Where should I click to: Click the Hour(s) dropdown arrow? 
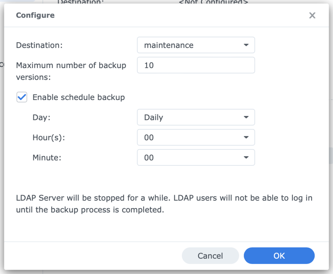pos(247,137)
